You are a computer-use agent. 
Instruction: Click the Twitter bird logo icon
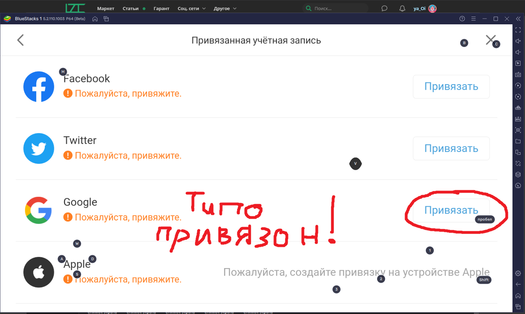[39, 148]
